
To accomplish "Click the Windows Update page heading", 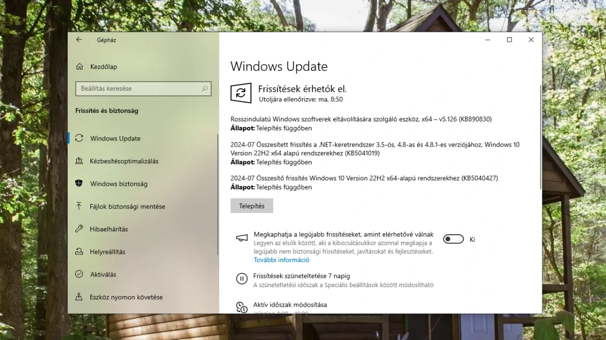I will 279,66.
